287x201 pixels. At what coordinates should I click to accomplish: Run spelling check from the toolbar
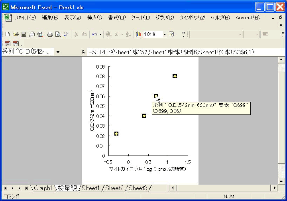[x=65, y=35]
